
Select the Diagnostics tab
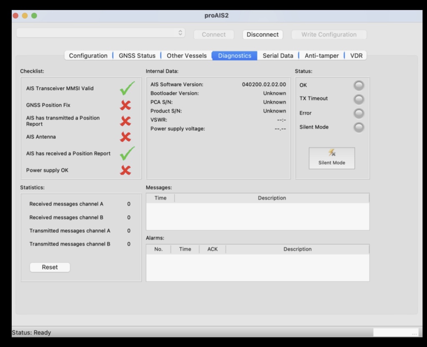(234, 55)
